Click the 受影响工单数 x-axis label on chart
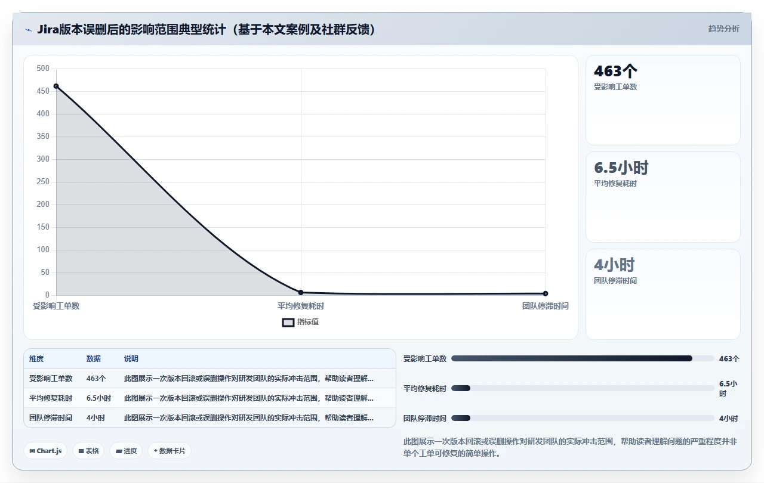 56,306
